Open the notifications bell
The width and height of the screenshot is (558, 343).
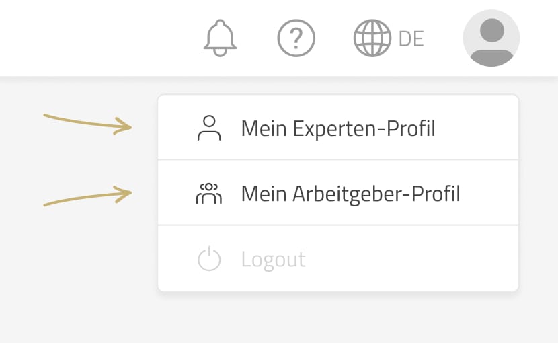[221, 38]
